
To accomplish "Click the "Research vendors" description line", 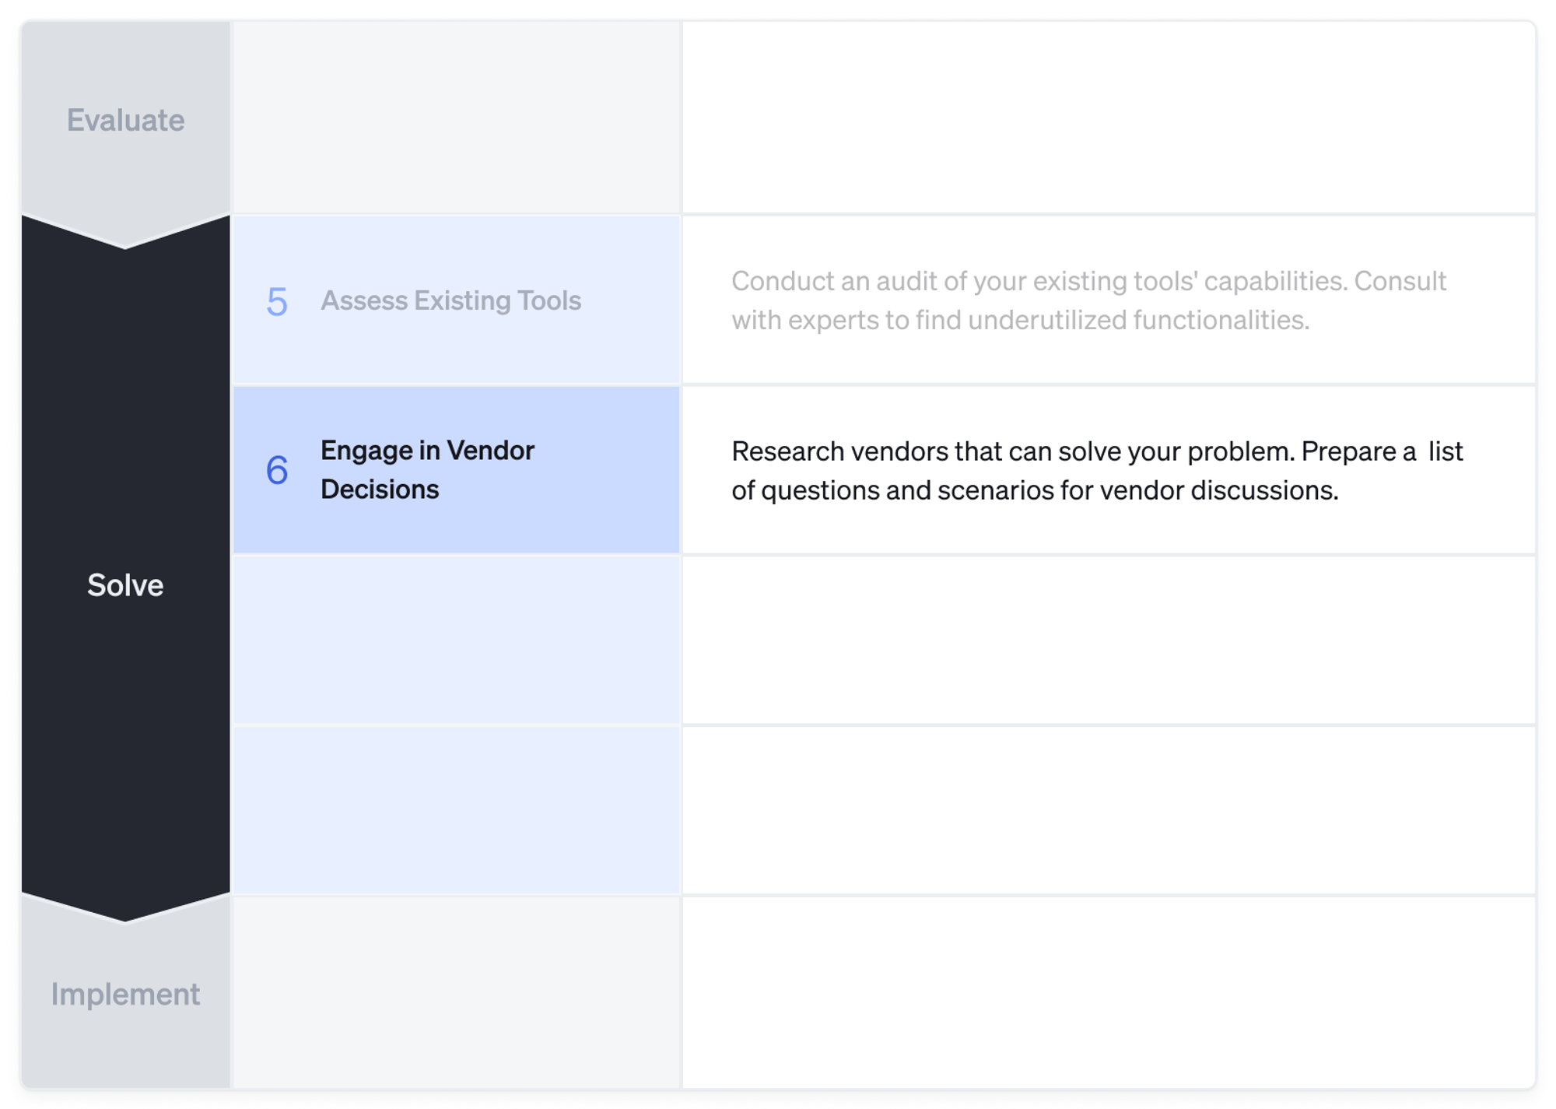I will point(1097,451).
